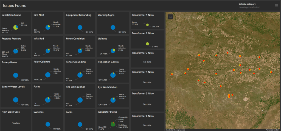Click the Locks card title
Screen dimensions: 281x131
(69, 112)
